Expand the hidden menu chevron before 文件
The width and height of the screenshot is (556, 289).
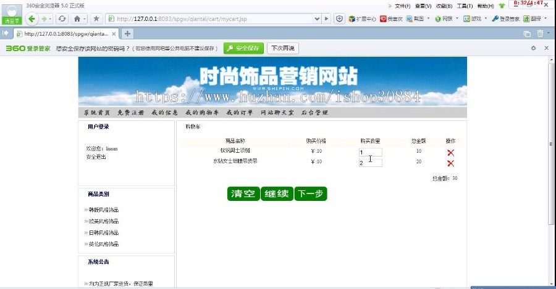(390, 6)
